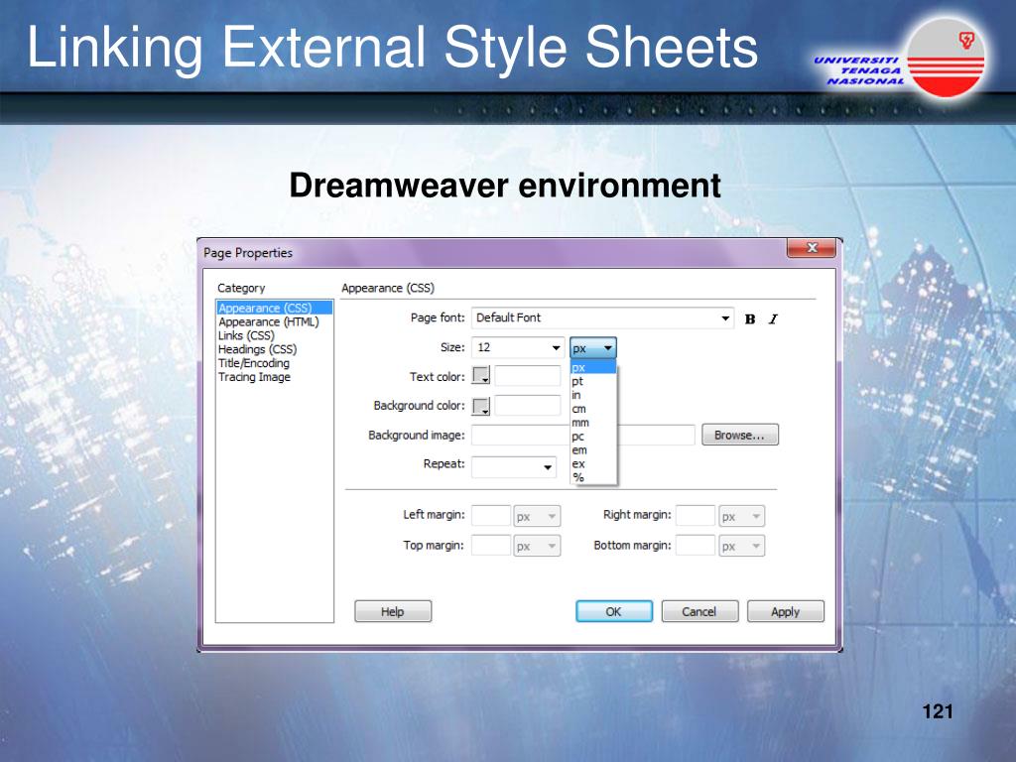
Task: Open the Bottom margin unit dropdown
Action: click(742, 547)
